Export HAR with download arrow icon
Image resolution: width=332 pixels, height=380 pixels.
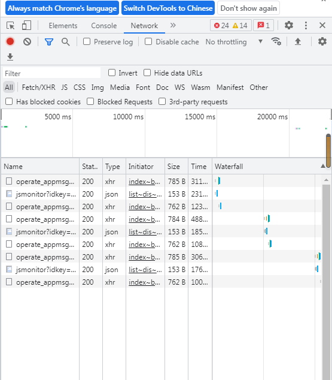click(10, 57)
